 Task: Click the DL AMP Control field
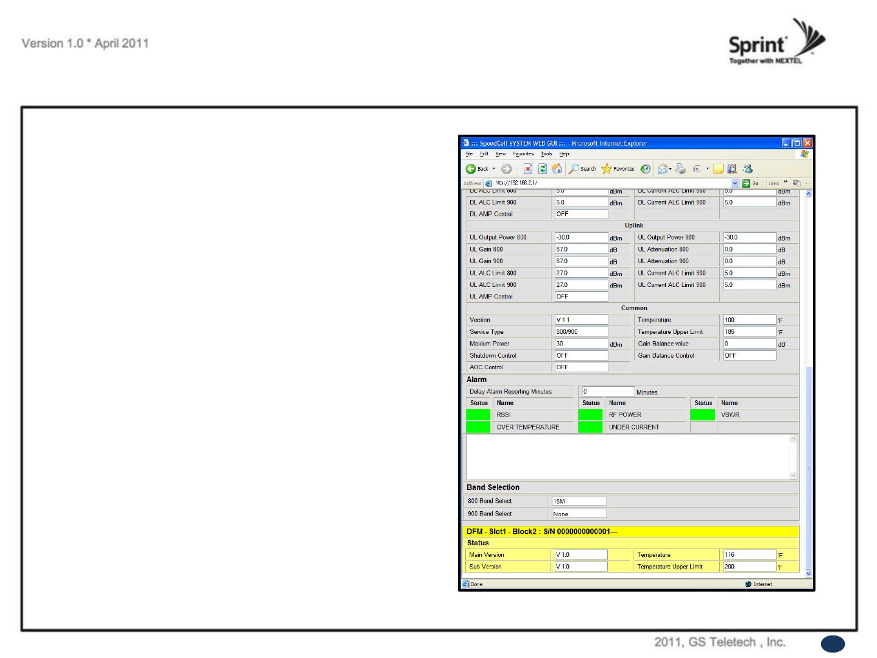click(581, 214)
